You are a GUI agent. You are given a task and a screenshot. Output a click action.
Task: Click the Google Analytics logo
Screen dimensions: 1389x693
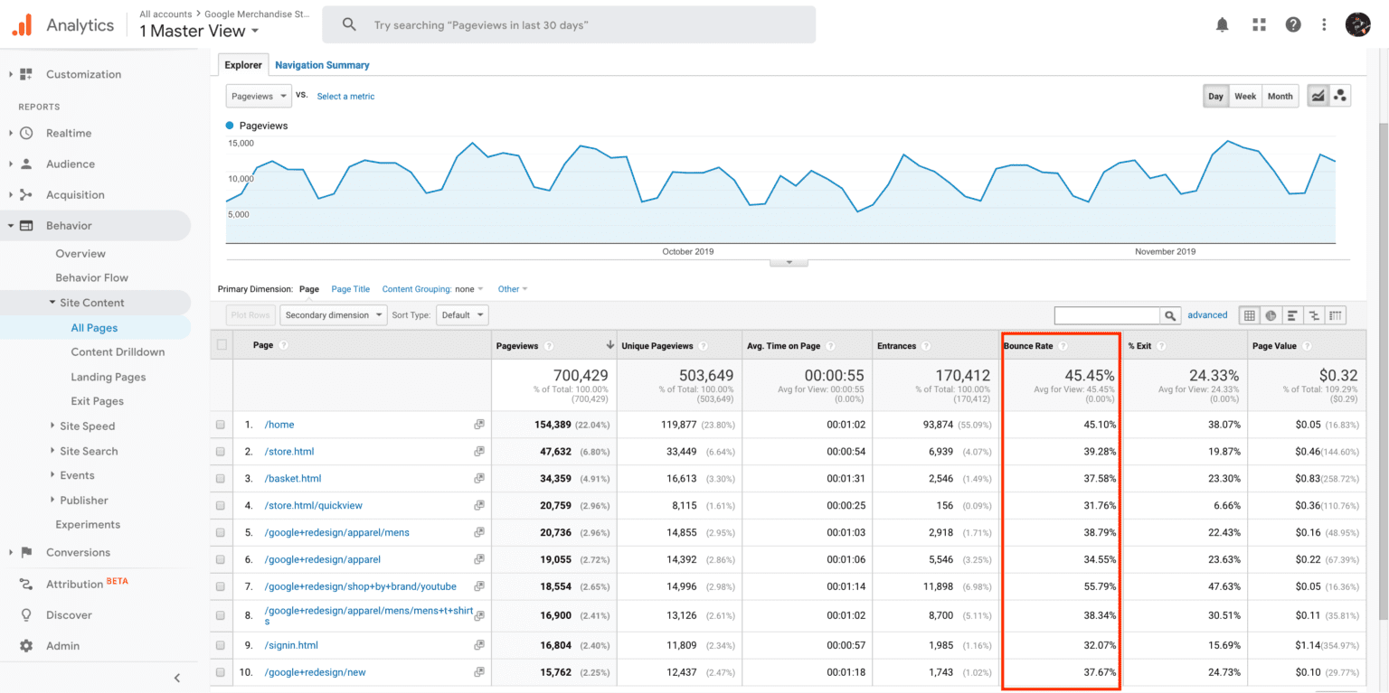(22, 25)
